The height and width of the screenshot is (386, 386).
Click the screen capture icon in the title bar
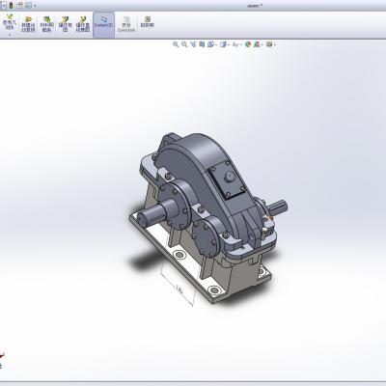28,6
